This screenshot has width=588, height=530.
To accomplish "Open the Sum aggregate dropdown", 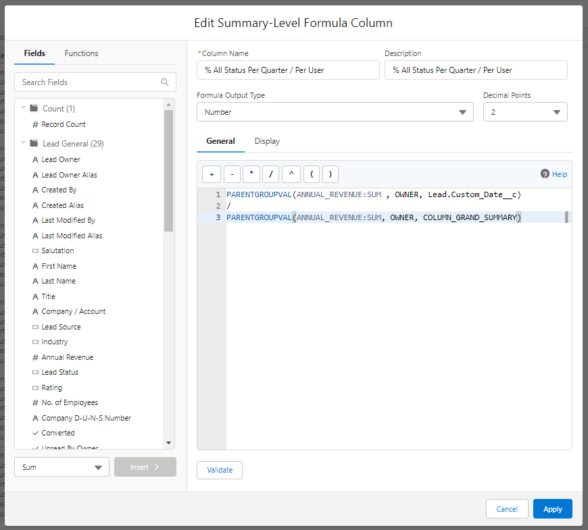I will click(x=62, y=467).
